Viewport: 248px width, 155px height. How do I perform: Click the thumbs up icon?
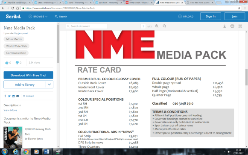click(7, 63)
